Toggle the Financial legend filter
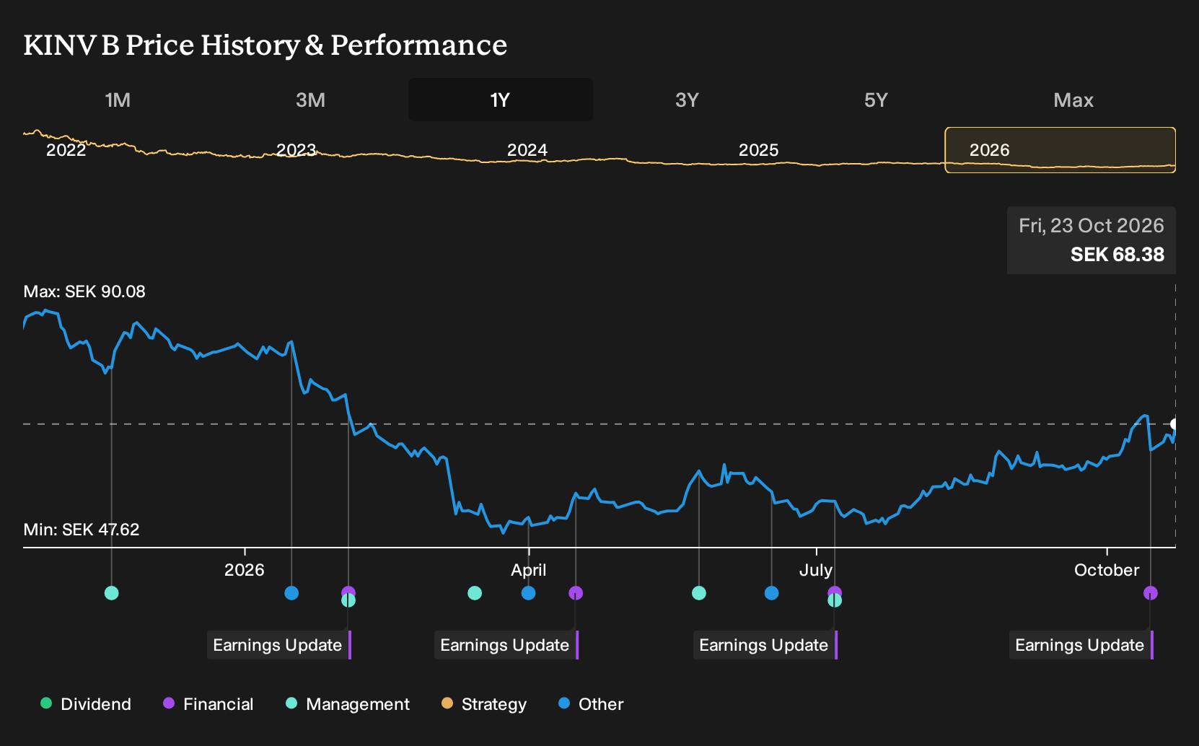This screenshot has width=1199, height=746. [208, 704]
